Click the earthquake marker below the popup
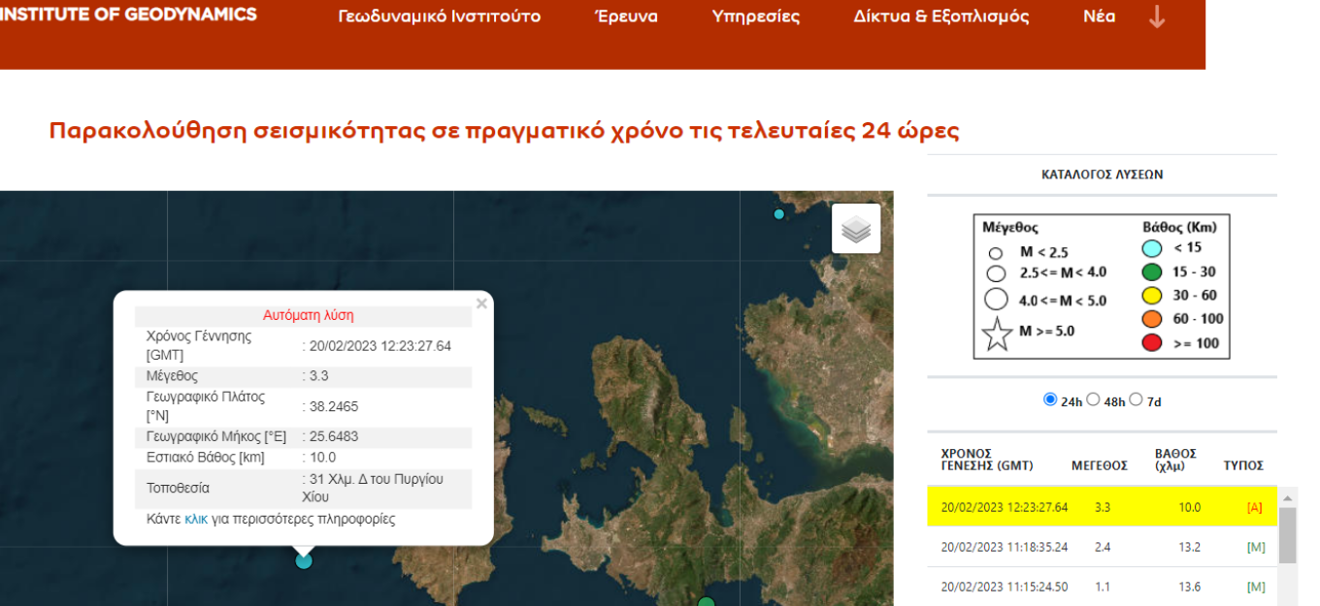The height and width of the screenshot is (606, 1320). click(304, 559)
